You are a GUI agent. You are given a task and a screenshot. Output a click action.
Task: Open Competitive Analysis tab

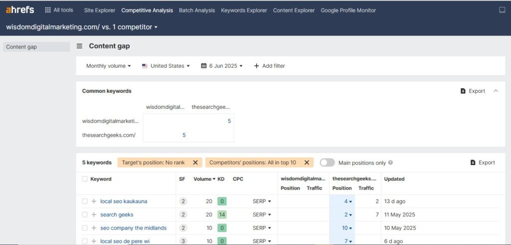pyautogui.click(x=147, y=10)
